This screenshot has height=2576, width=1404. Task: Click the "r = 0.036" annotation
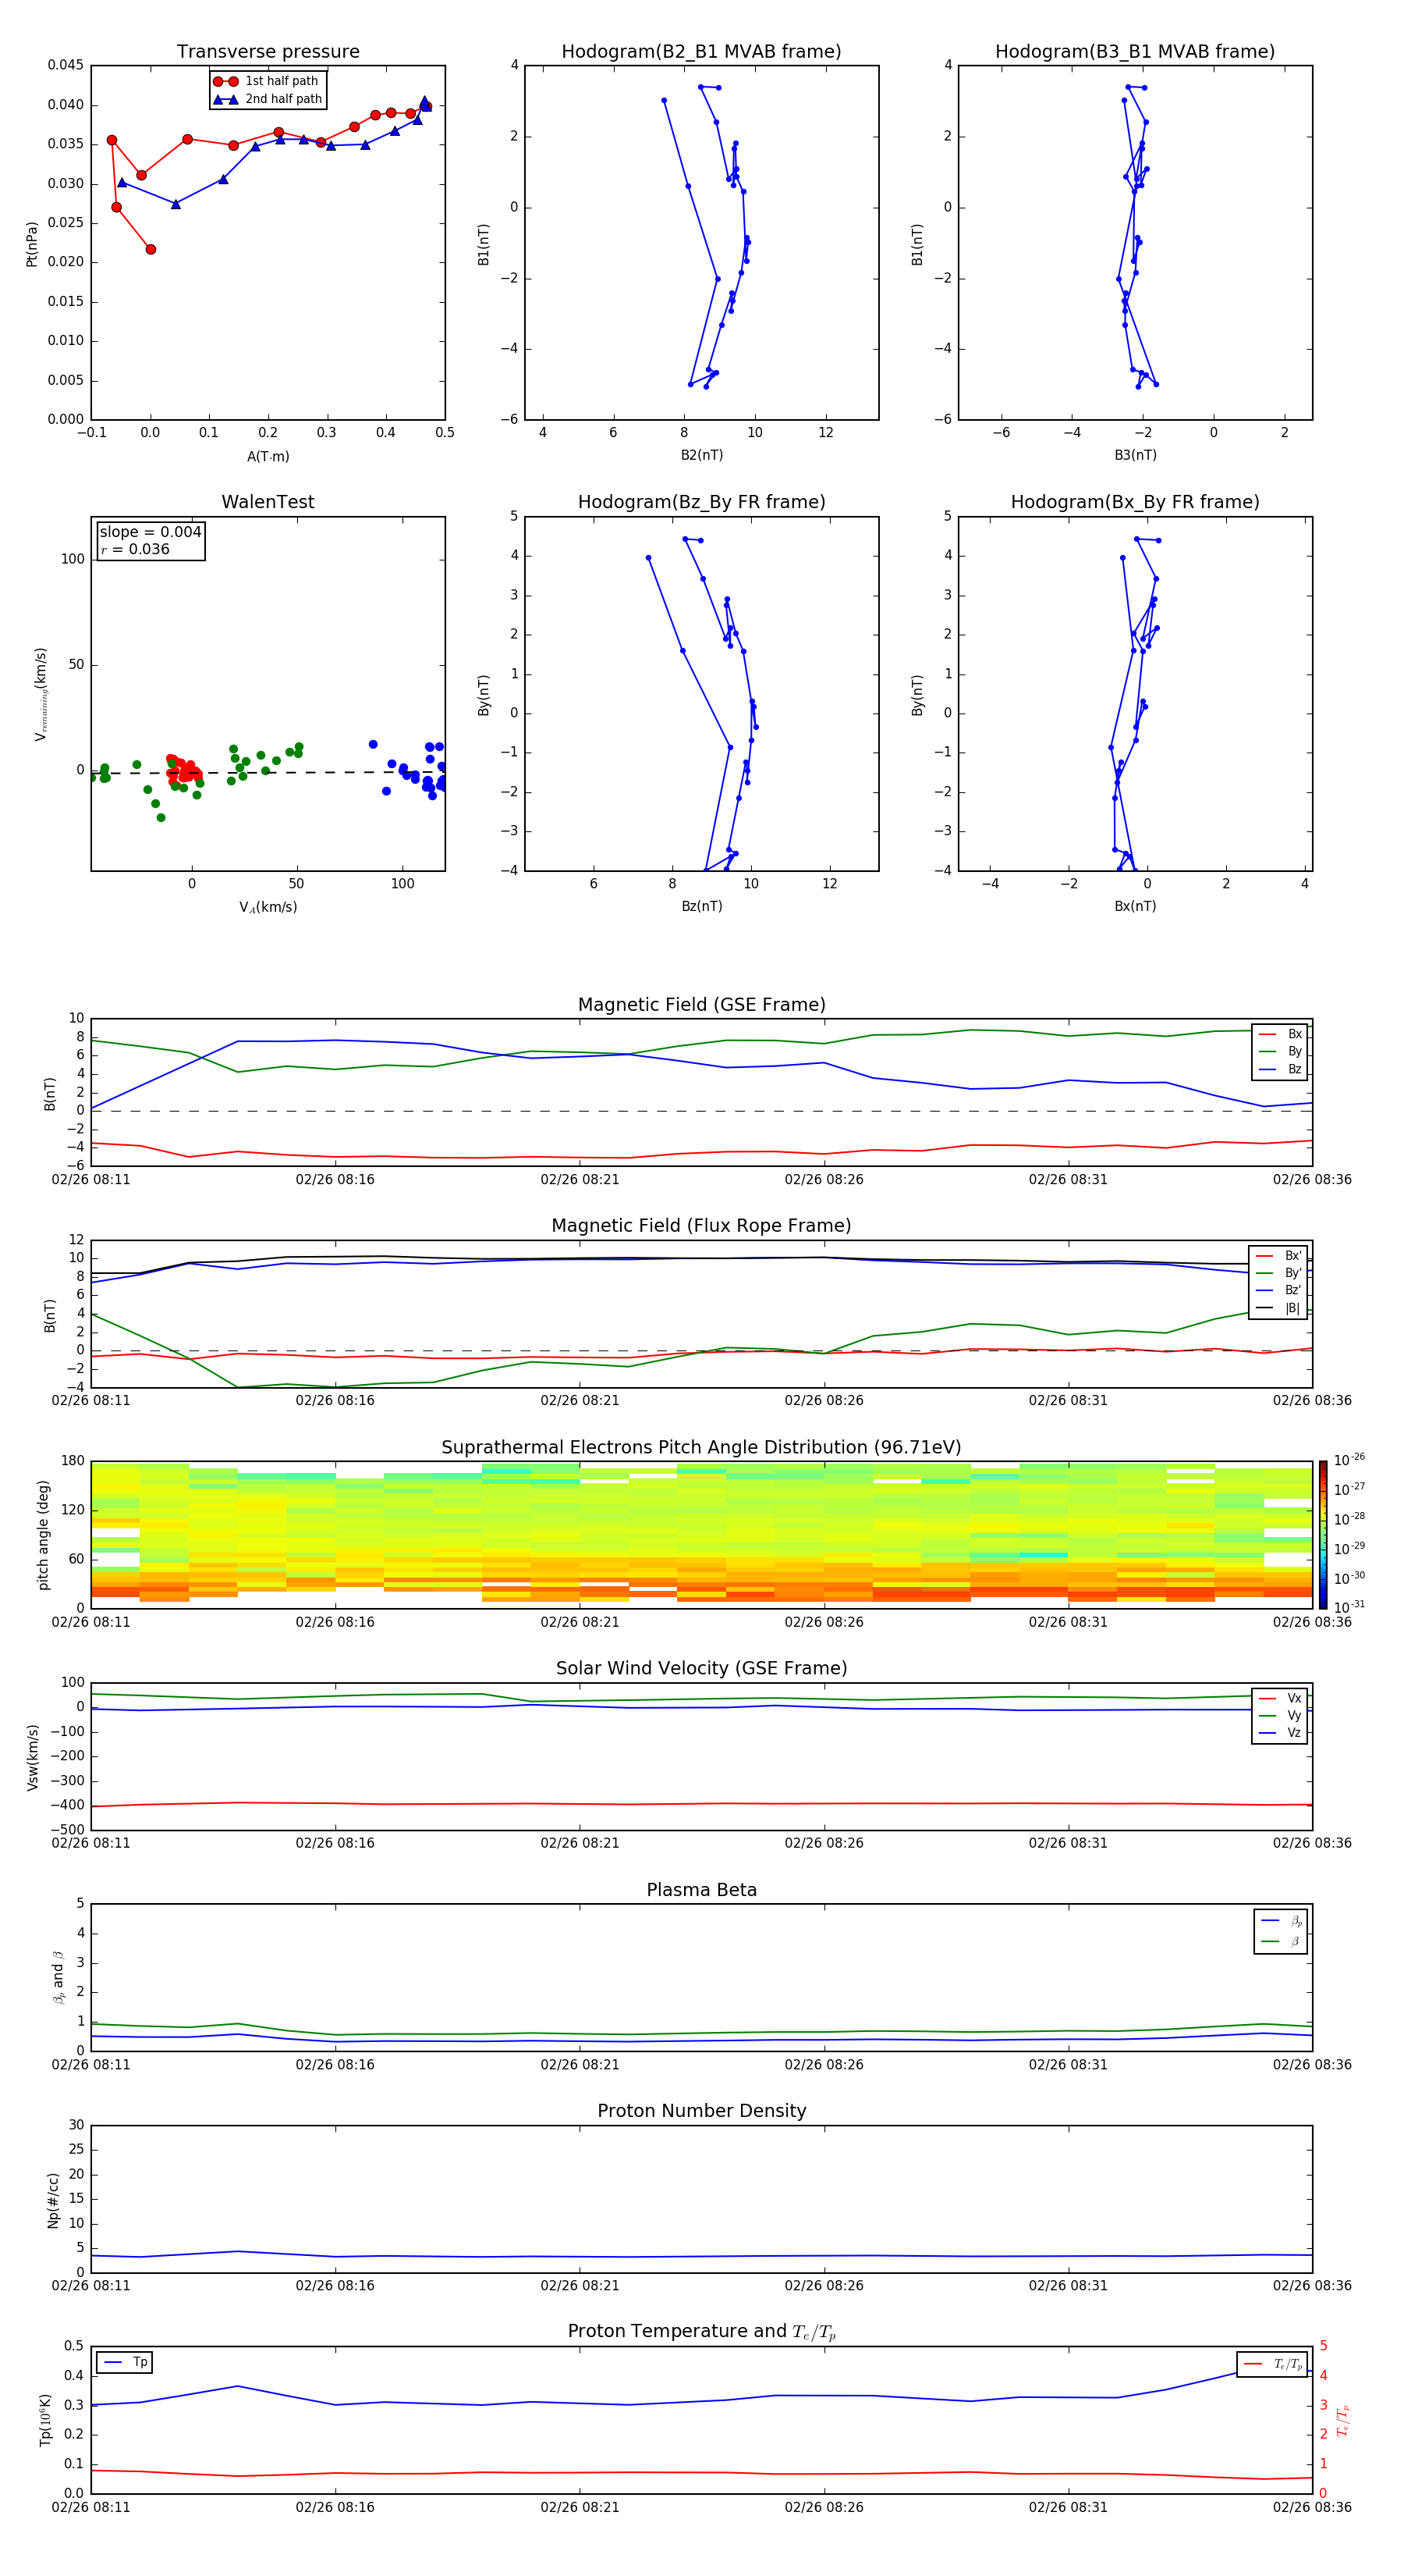coord(135,549)
